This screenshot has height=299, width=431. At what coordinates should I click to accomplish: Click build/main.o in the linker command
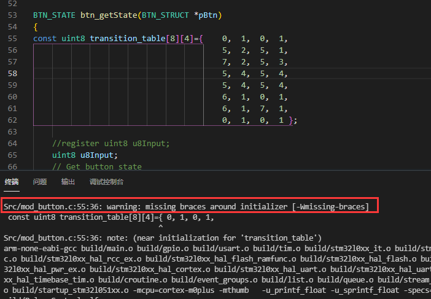(107, 249)
